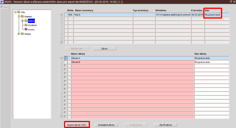Click the Stav cell Rozpracovaná in inventory row
Image resolution: width=236 pixels, height=128 pixels.
coord(217,15)
